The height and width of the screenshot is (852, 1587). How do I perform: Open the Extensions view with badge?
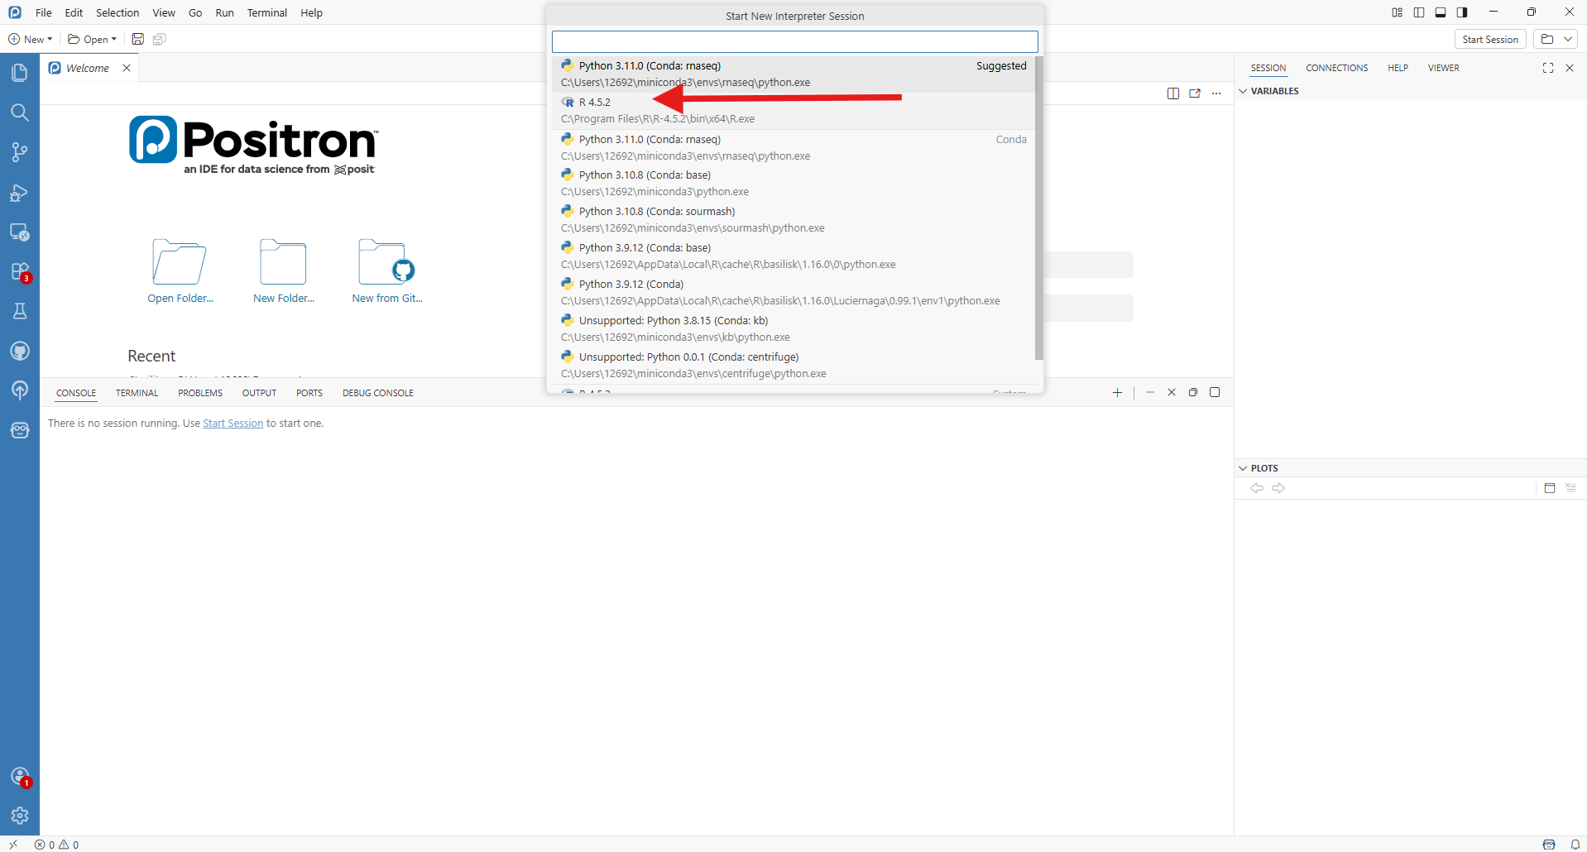point(20,272)
